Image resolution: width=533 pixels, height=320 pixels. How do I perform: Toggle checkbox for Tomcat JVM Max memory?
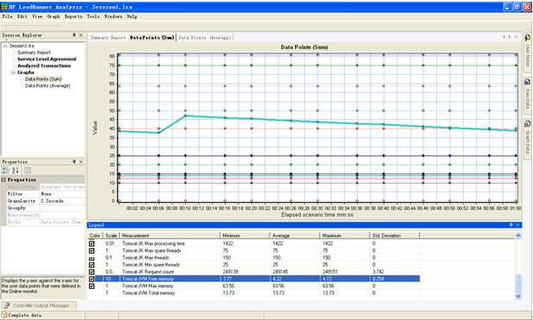(92, 286)
